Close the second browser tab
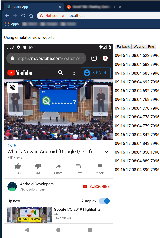160x238 pixels. (120, 7)
